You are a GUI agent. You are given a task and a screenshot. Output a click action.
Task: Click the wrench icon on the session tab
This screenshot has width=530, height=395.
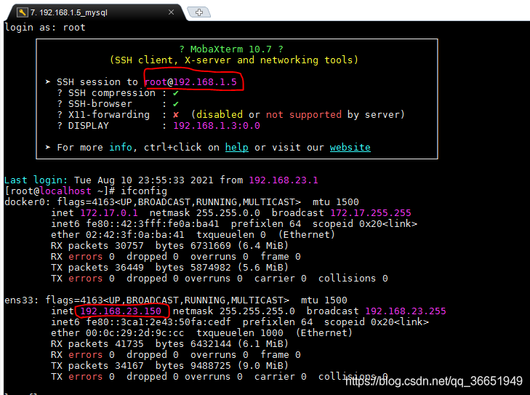pos(22,12)
